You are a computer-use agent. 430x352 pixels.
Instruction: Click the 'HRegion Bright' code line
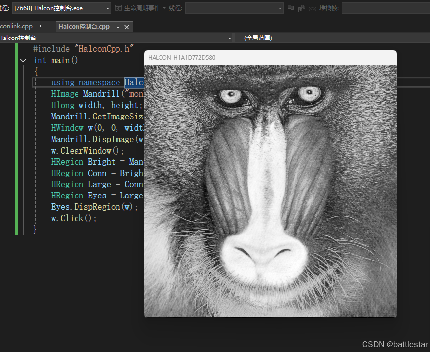pos(97,162)
